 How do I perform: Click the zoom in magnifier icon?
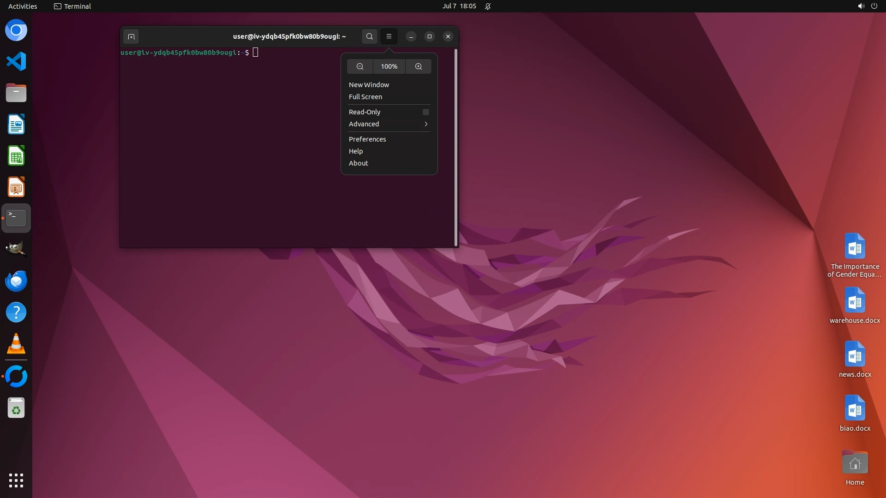[x=418, y=66]
